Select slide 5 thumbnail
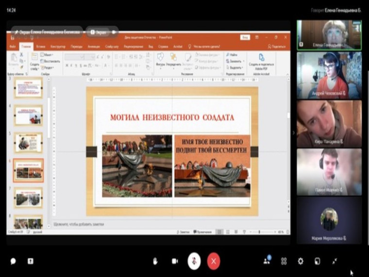The height and width of the screenshot is (277, 369). pyautogui.click(x=28, y=143)
